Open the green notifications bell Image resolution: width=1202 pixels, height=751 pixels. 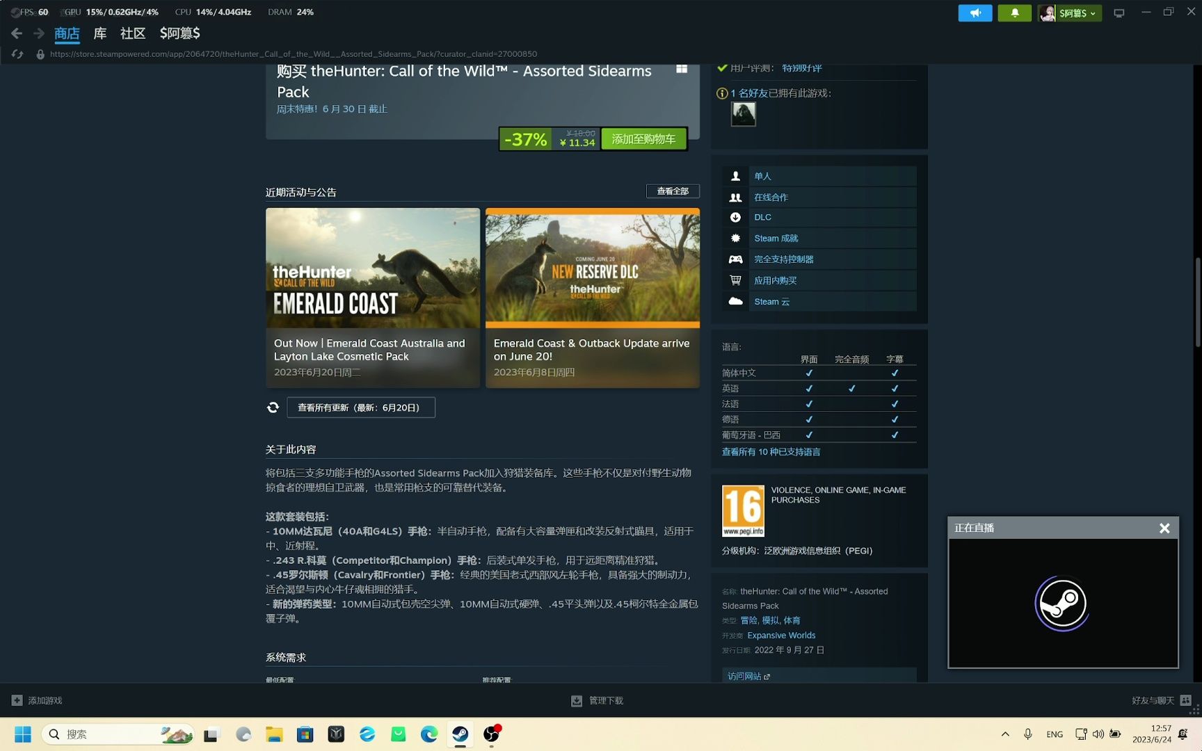tap(1015, 13)
